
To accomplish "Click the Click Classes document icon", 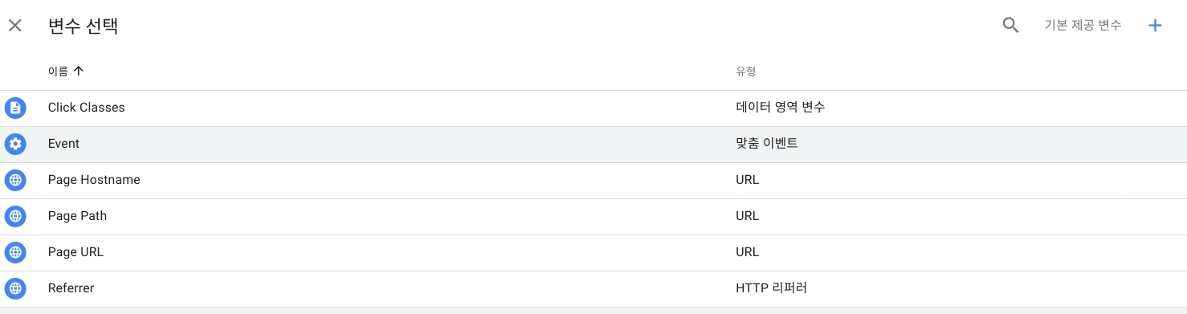I will click(15, 108).
